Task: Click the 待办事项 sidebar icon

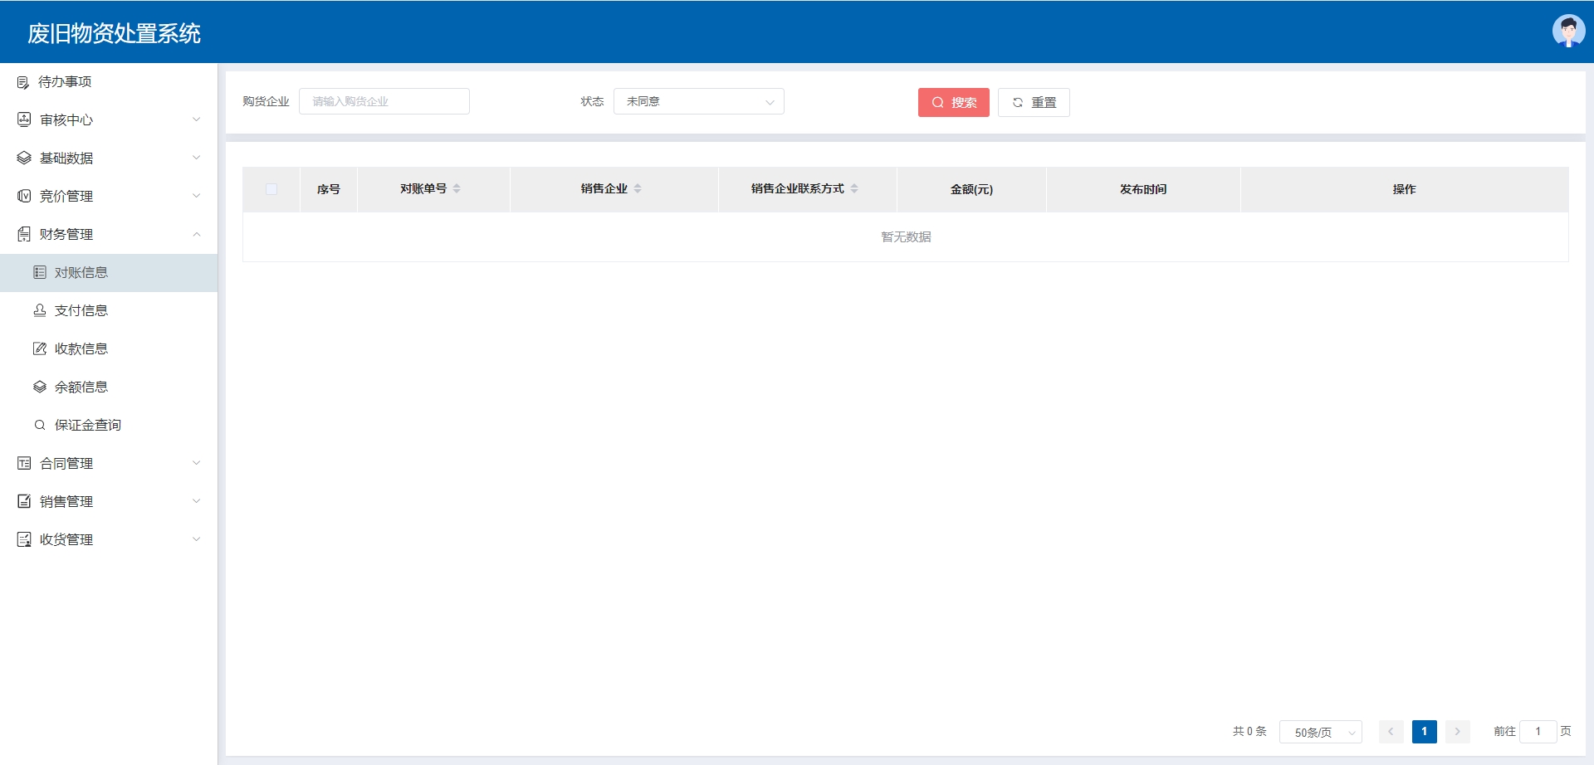Action: (23, 82)
